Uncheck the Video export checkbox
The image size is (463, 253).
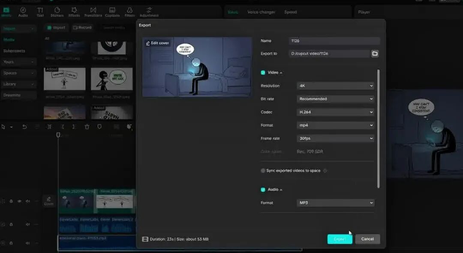pos(263,73)
